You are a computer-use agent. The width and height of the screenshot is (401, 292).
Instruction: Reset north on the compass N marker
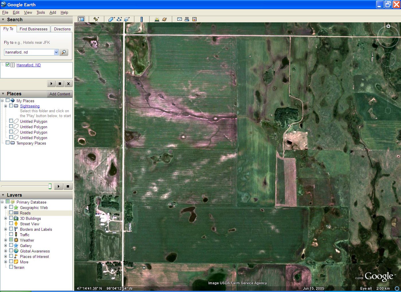[388, 26]
